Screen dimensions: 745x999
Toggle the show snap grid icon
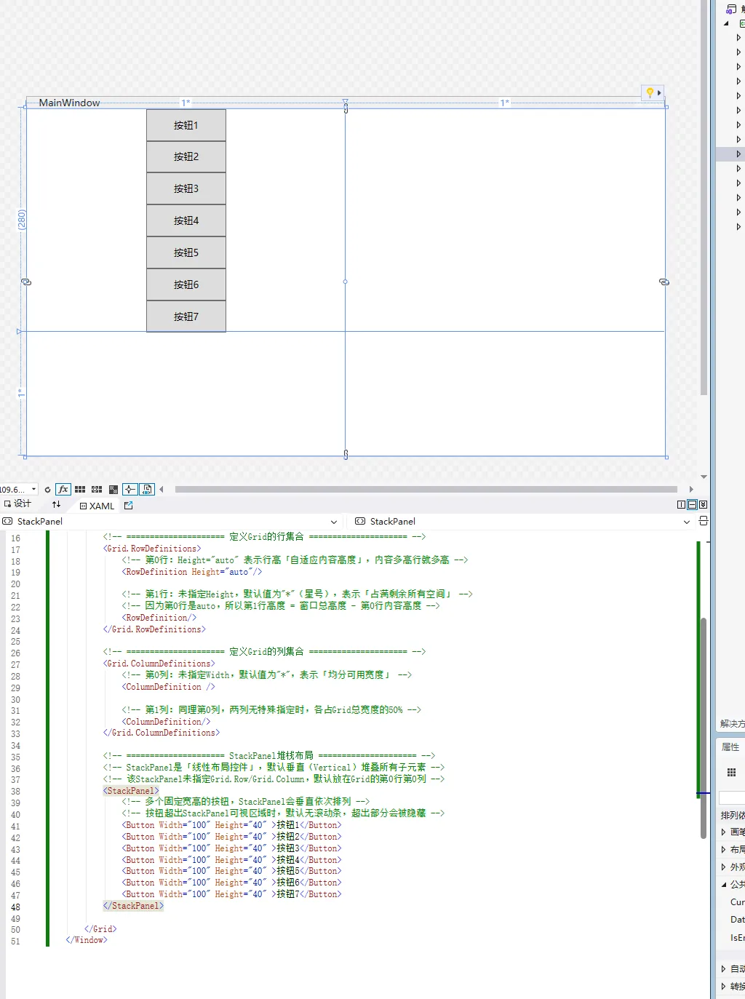pos(80,490)
